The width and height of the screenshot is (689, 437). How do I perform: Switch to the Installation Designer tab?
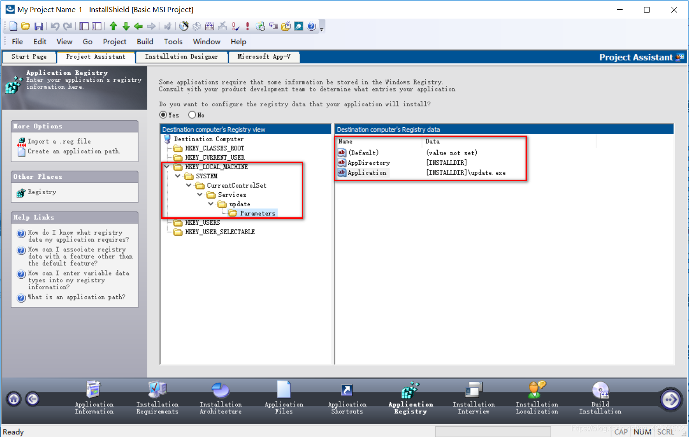(x=182, y=57)
